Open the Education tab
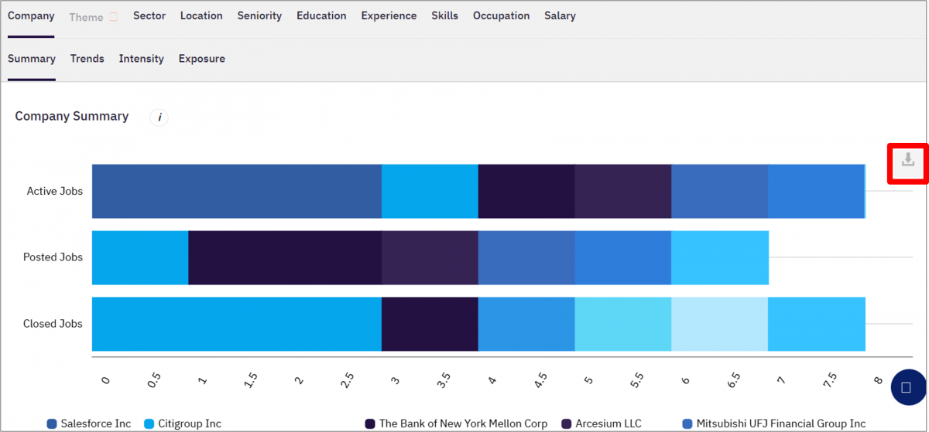This screenshot has height=432, width=929. 321,15
